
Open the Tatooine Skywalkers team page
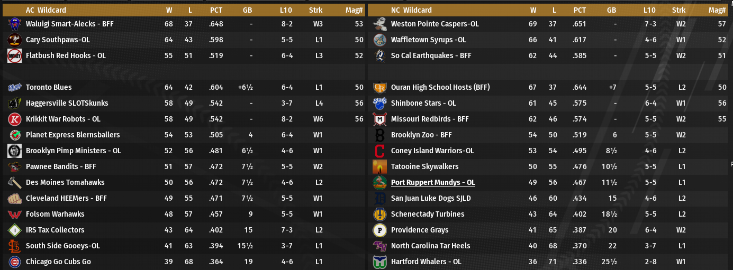pyautogui.click(x=424, y=166)
